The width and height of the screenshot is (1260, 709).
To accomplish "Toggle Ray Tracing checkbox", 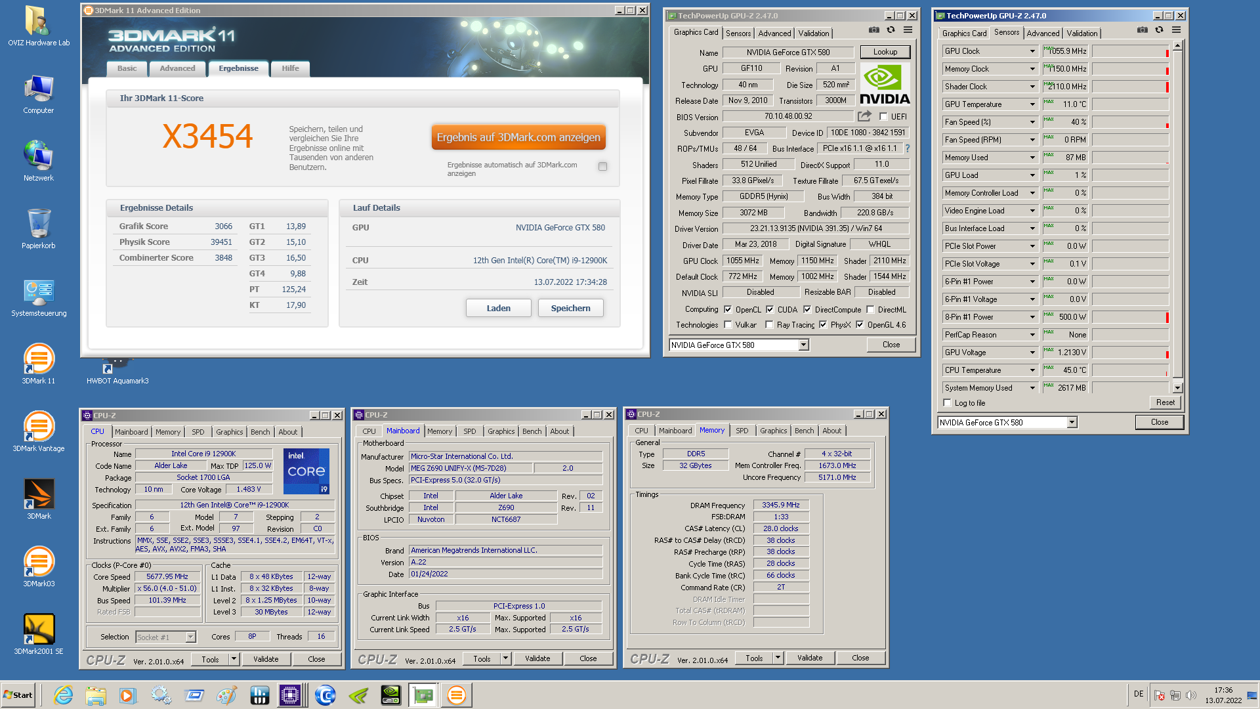I will click(769, 324).
